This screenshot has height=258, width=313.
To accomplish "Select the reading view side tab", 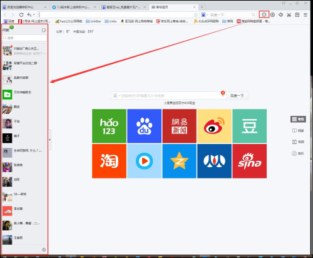I will [298, 130].
